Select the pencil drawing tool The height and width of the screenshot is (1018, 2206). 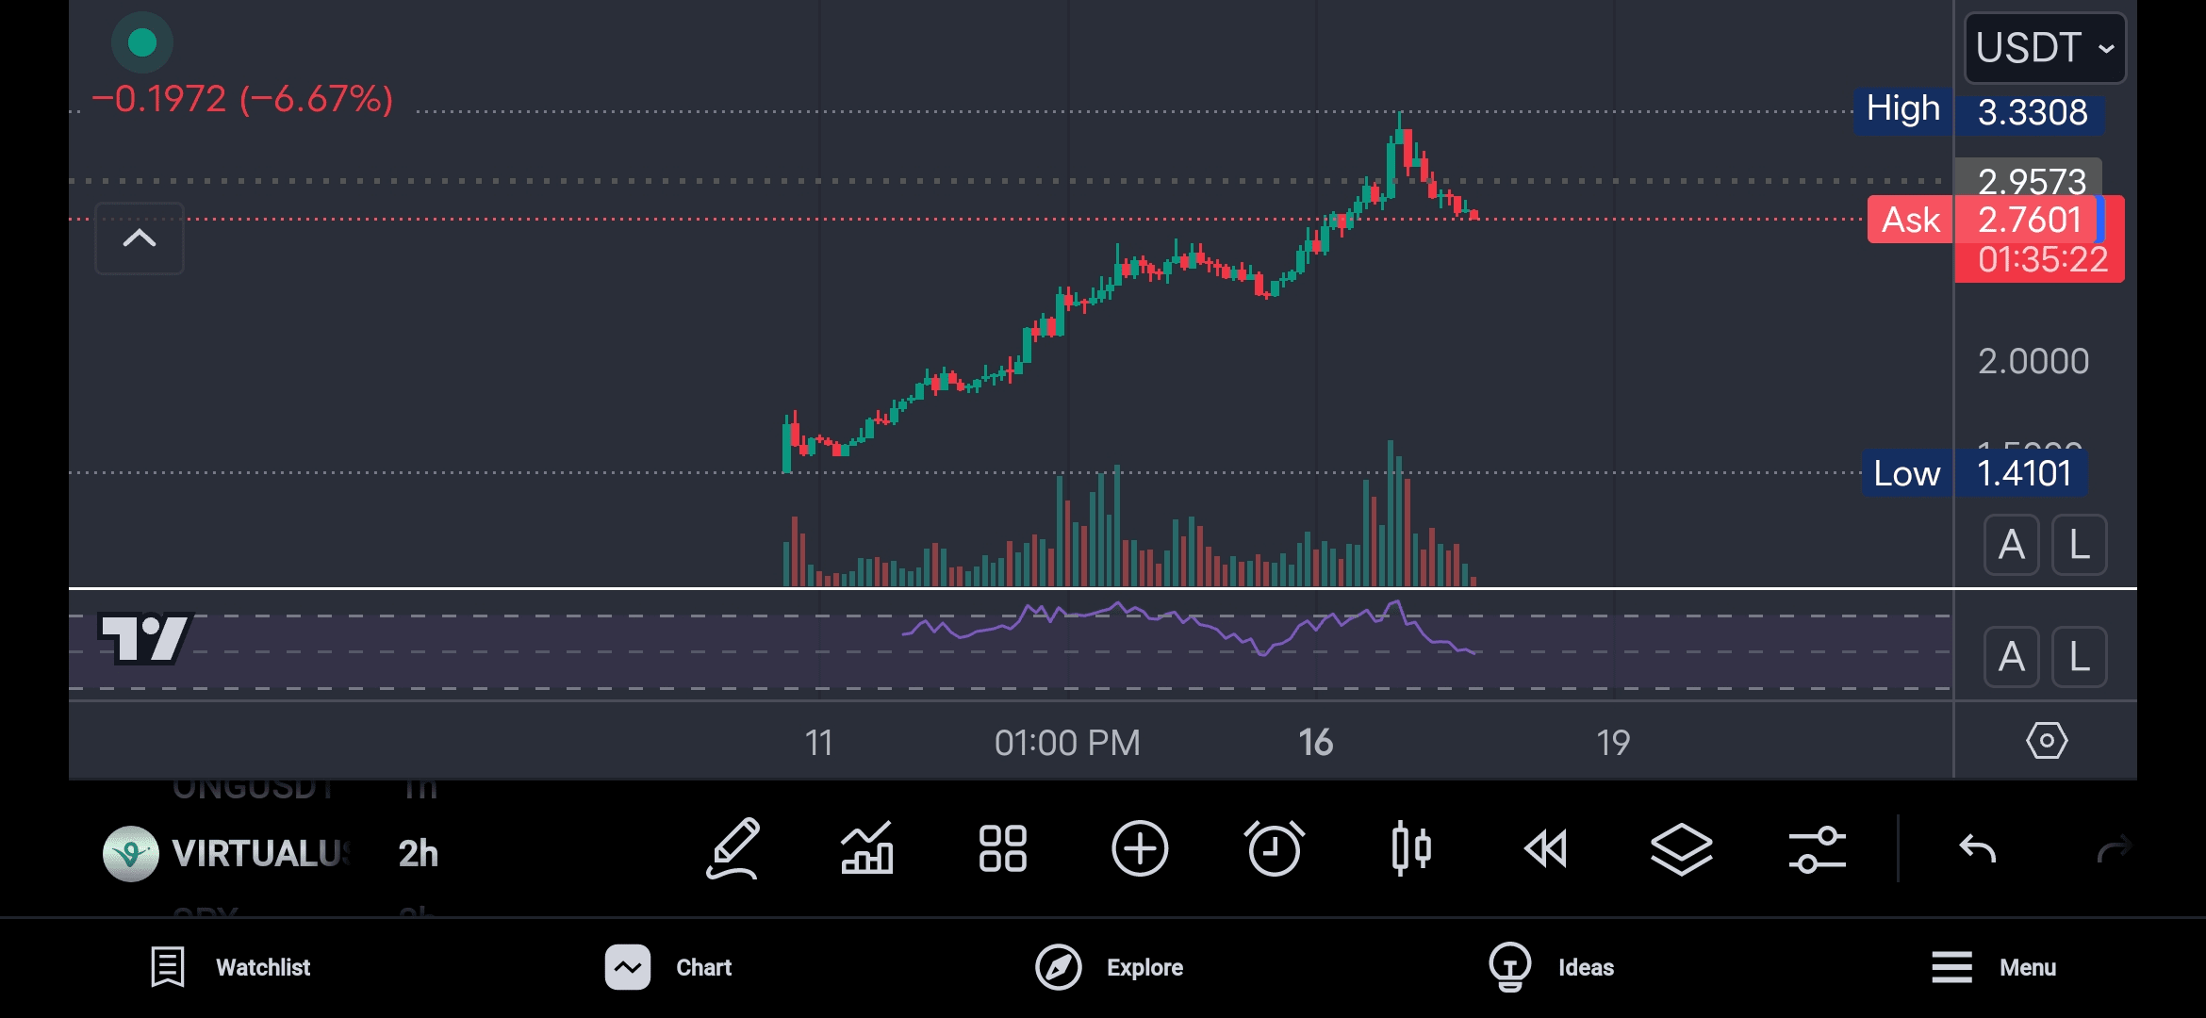(x=733, y=849)
